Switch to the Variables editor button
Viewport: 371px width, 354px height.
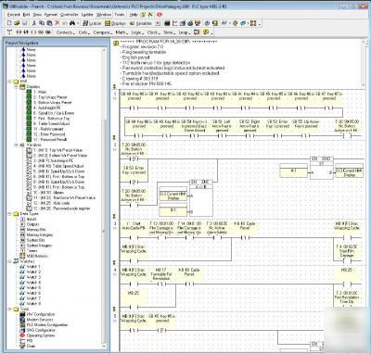tap(141, 23)
